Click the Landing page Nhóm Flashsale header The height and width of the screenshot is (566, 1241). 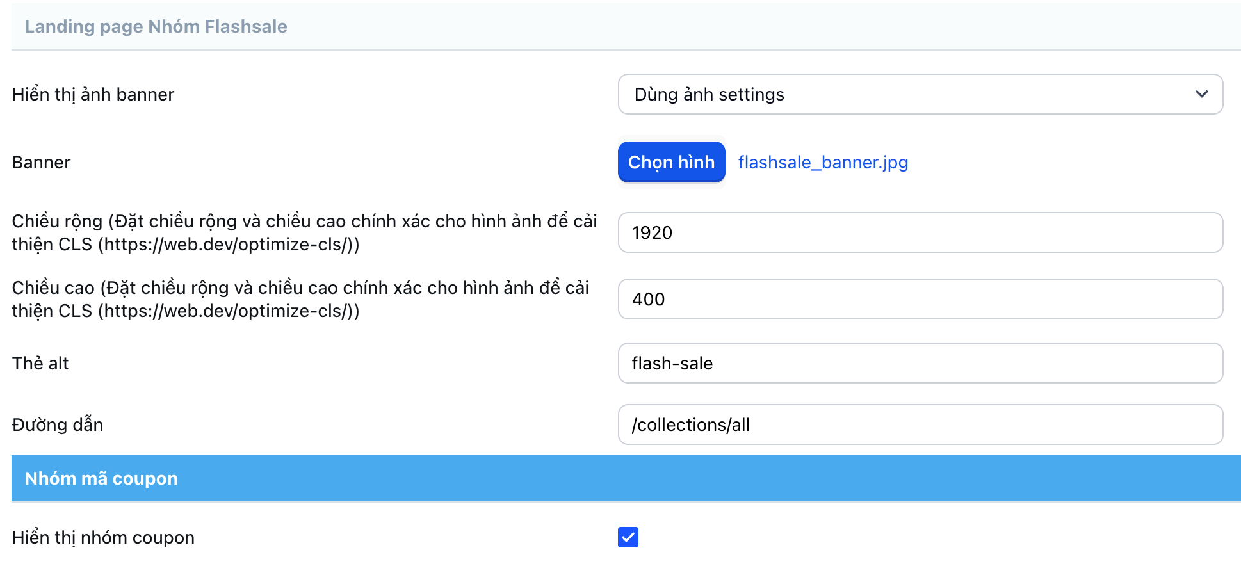click(x=156, y=27)
